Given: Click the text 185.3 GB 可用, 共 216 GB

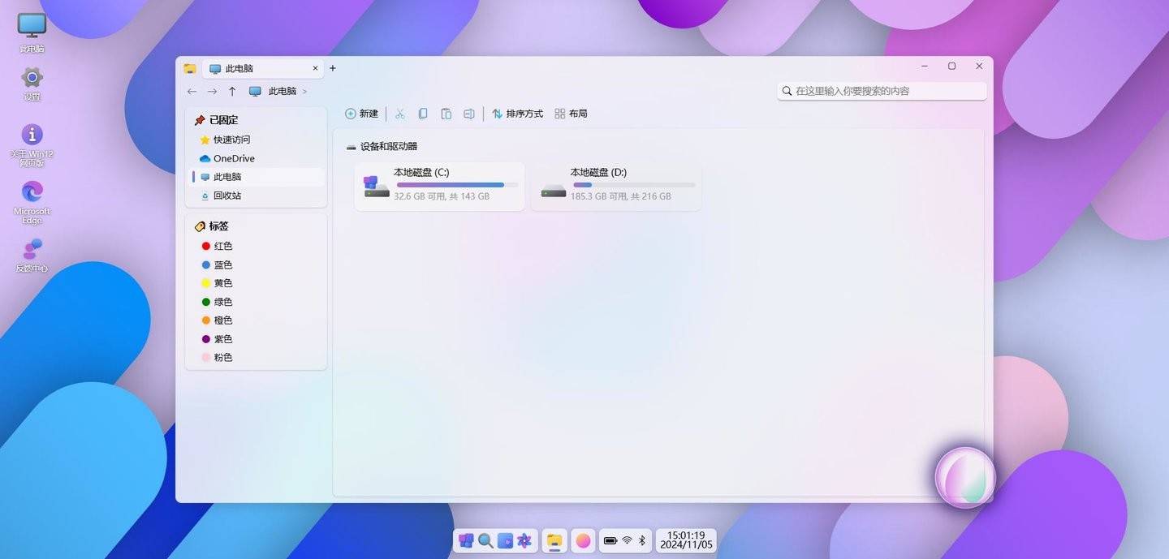Looking at the screenshot, I should [x=620, y=196].
